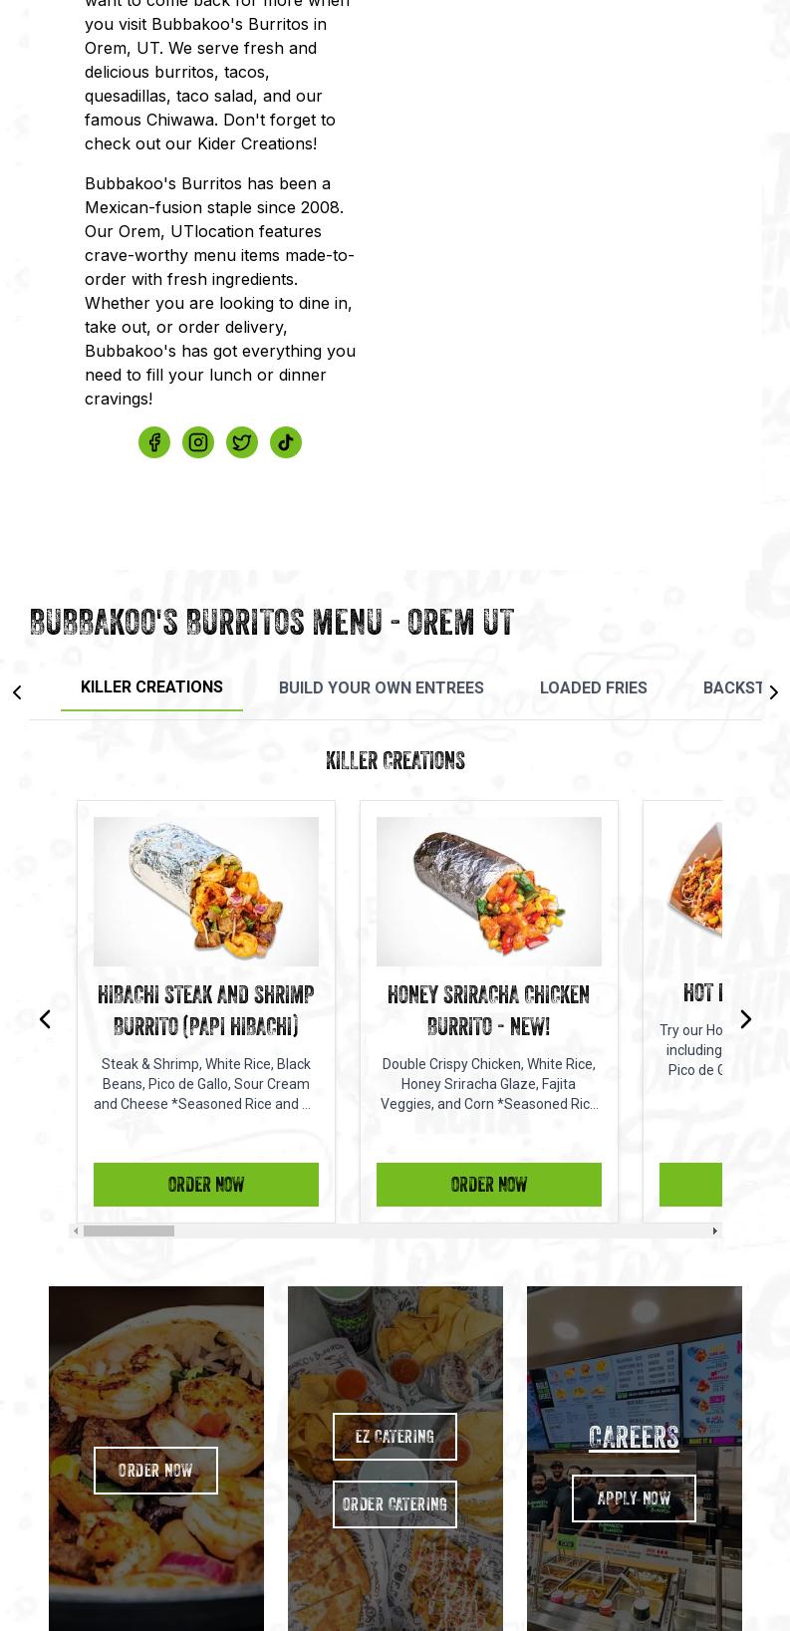Screen dimensions: 790x1631
Task: Switch to Build Your Own Entrees tab
Action: (382, 688)
